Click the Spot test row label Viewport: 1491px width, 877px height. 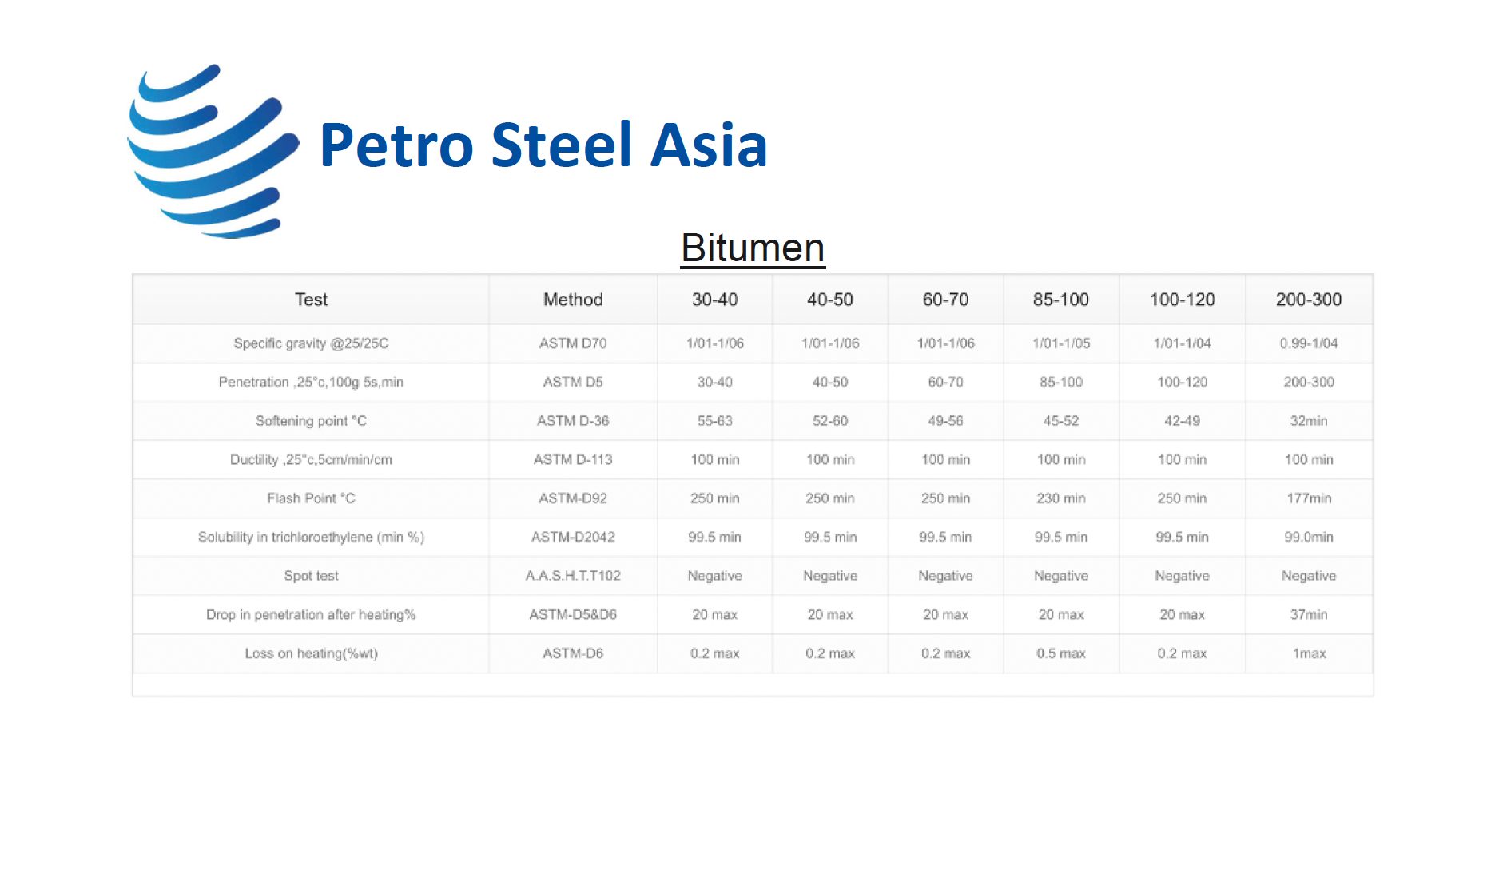coord(311,576)
